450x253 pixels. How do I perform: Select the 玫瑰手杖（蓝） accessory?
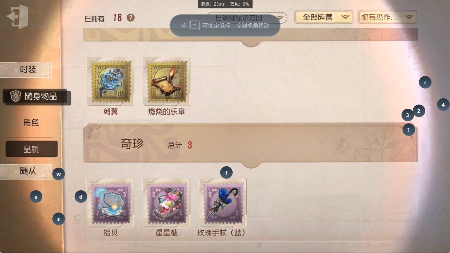(x=222, y=202)
